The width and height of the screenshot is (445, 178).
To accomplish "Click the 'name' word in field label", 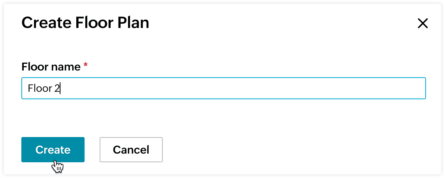I will 66,67.
